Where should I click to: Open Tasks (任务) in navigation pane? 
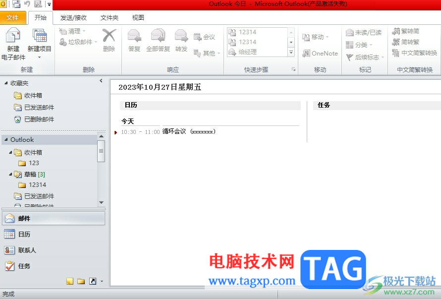[54, 266]
